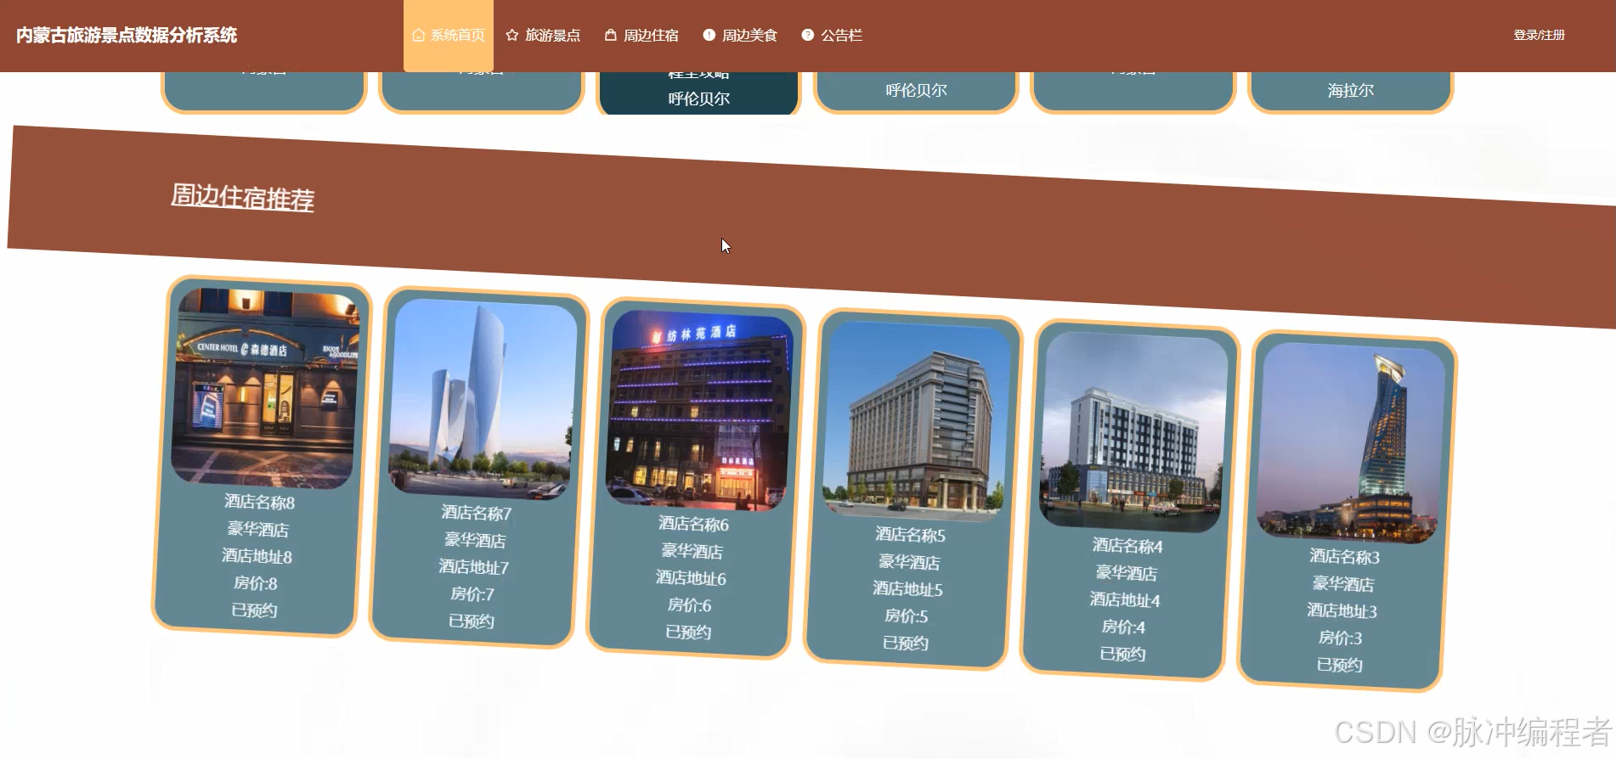This screenshot has width=1616, height=759.
Task: Click 豪华酒店 on the 酒店名称7 card
Action: 475,540
